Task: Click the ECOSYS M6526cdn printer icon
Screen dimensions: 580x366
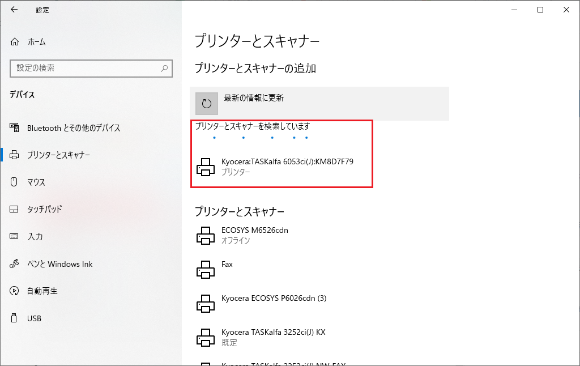Action: click(206, 236)
